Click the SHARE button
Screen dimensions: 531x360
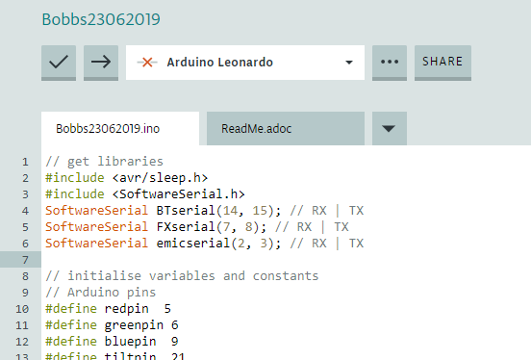(x=442, y=63)
